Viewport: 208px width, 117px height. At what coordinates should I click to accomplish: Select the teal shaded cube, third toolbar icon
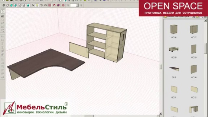pos(11,5)
